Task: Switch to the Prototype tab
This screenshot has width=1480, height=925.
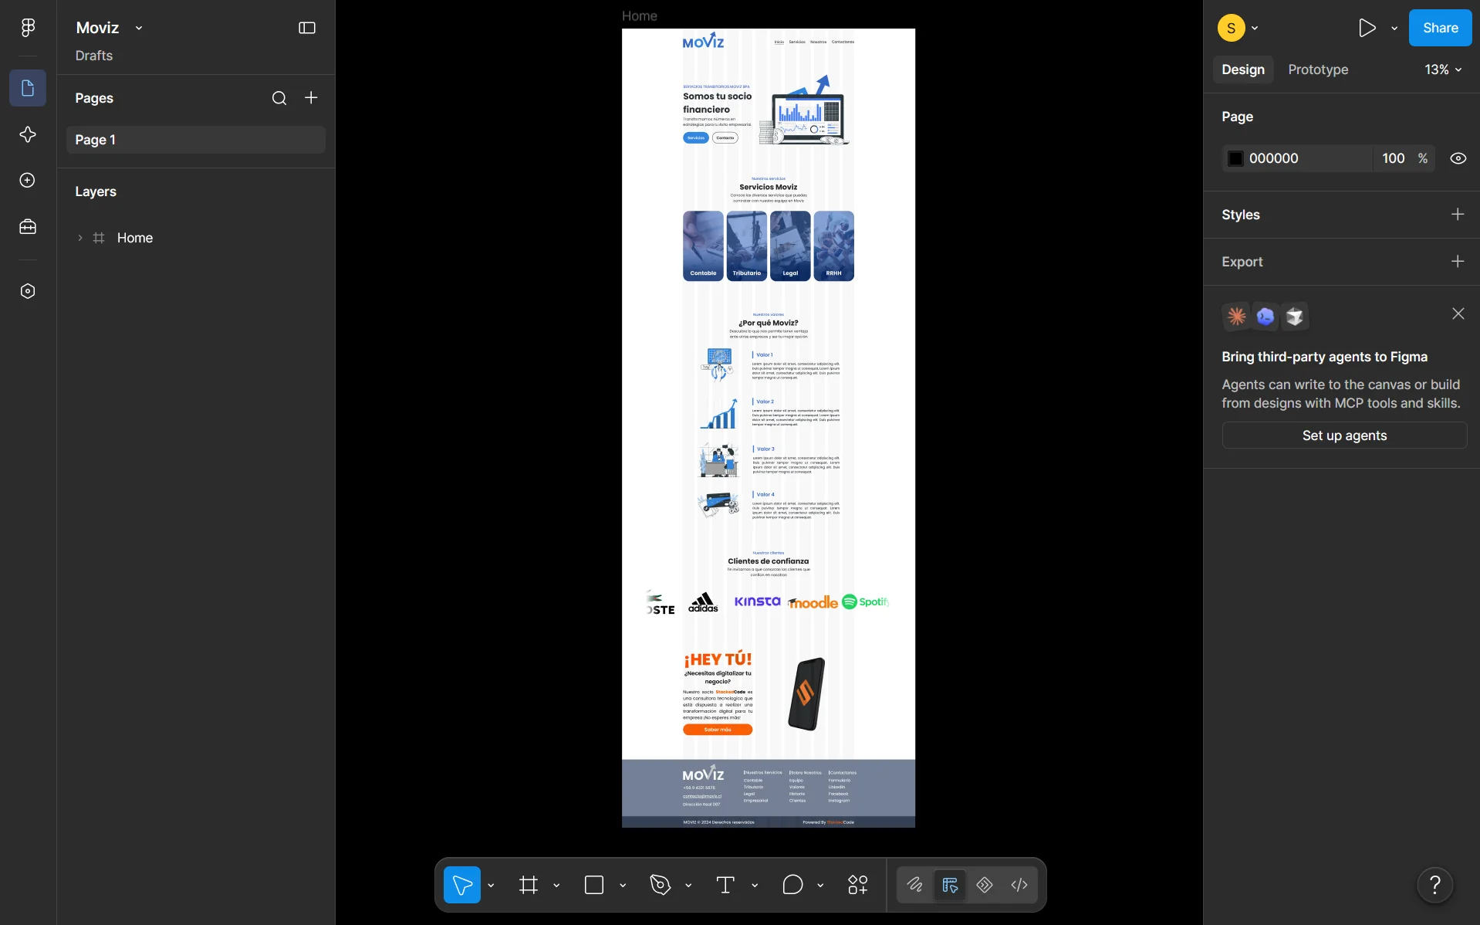Action: click(x=1318, y=69)
